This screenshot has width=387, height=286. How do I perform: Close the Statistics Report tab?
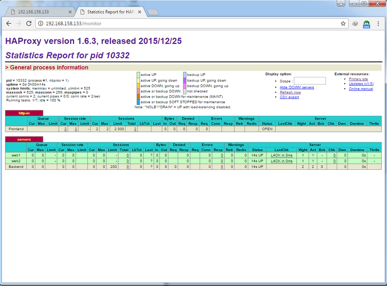(x=139, y=12)
